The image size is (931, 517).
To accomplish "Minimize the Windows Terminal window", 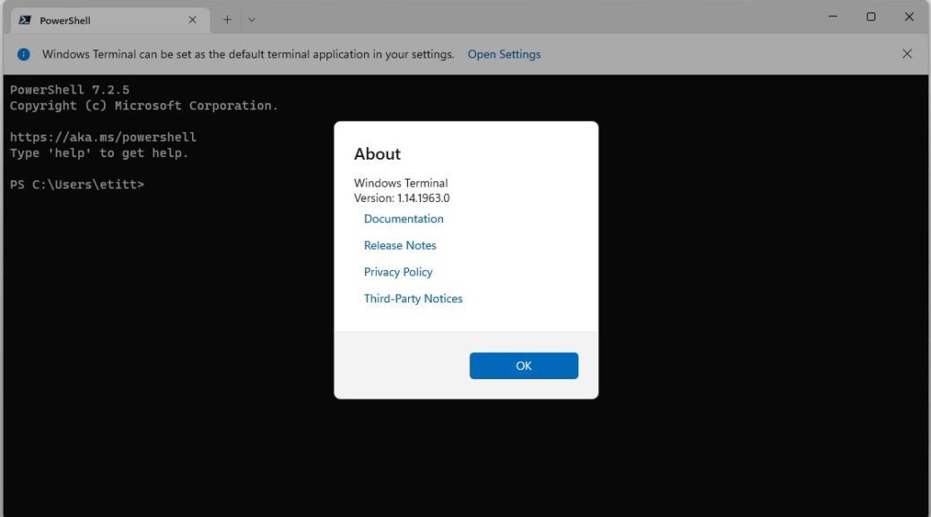I will pos(833,17).
